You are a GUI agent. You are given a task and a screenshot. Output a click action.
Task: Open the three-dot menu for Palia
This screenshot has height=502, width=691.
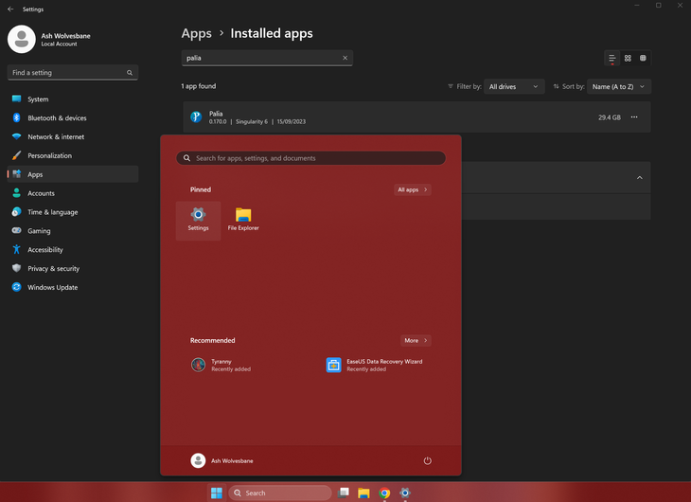634,117
